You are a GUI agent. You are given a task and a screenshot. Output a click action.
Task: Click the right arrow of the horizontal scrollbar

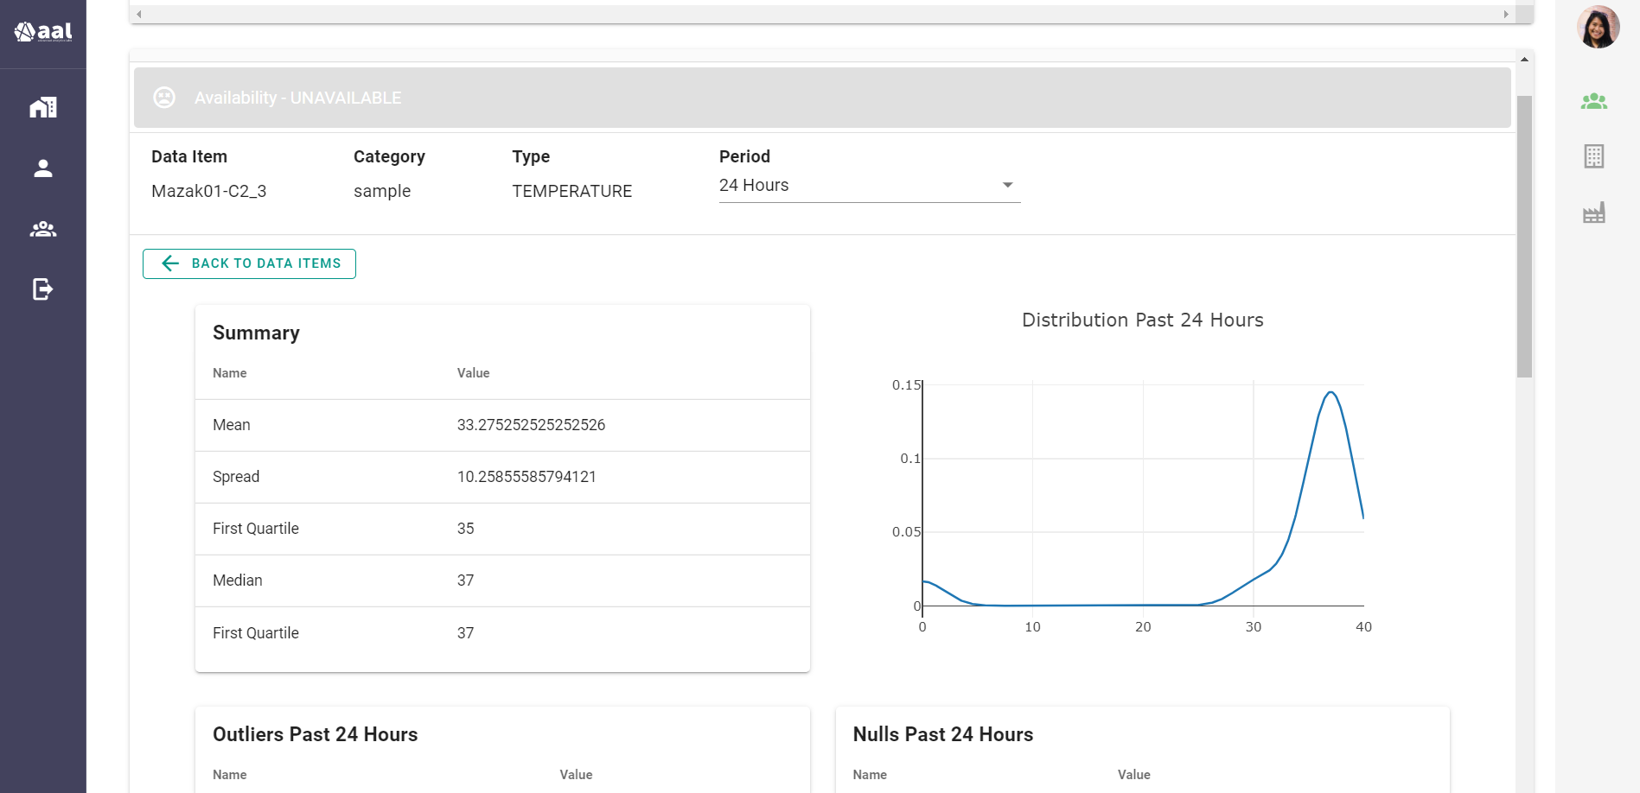1506,14
